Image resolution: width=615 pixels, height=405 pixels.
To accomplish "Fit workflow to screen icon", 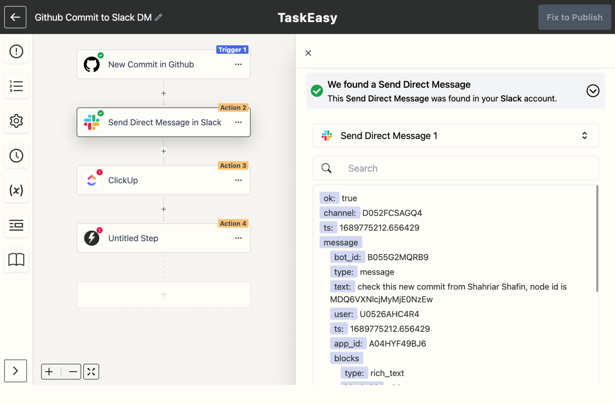I will [91, 371].
